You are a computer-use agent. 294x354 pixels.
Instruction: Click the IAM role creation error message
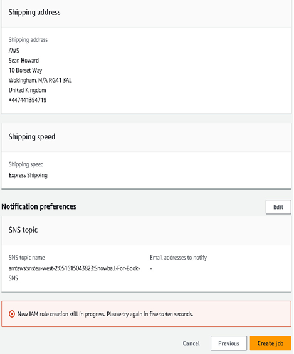point(105,314)
